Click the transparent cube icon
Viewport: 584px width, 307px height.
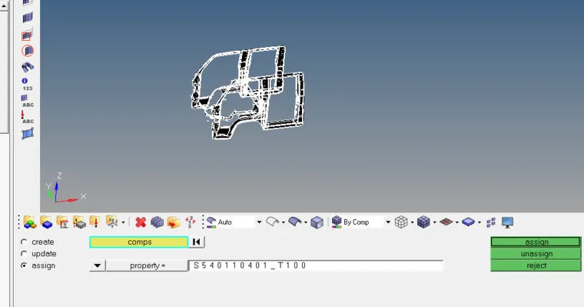pos(317,222)
